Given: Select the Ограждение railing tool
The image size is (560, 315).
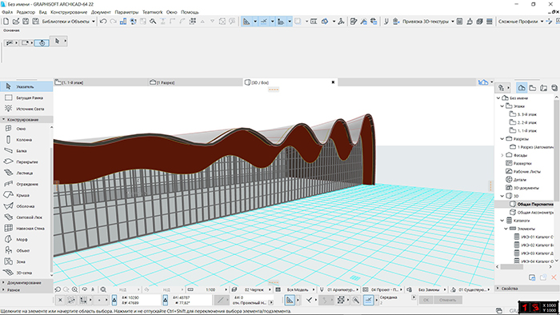Looking at the screenshot, I should point(25,184).
